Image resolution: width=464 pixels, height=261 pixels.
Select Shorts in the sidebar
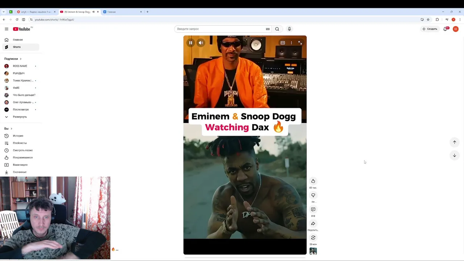[21, 47]
